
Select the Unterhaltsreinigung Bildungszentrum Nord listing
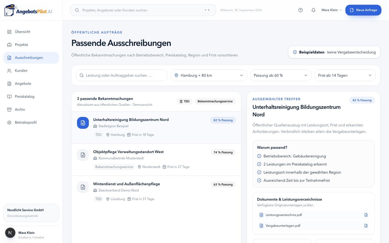[x=156, y=127]
